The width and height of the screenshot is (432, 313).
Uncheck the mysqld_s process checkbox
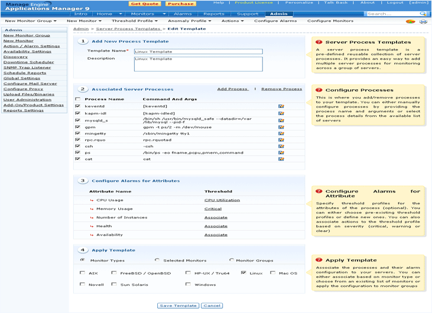click(78, 120)
